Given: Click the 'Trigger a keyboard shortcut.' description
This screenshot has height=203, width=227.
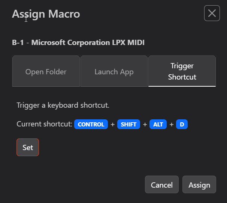Looking at the screenshot, I should (63, 105).
